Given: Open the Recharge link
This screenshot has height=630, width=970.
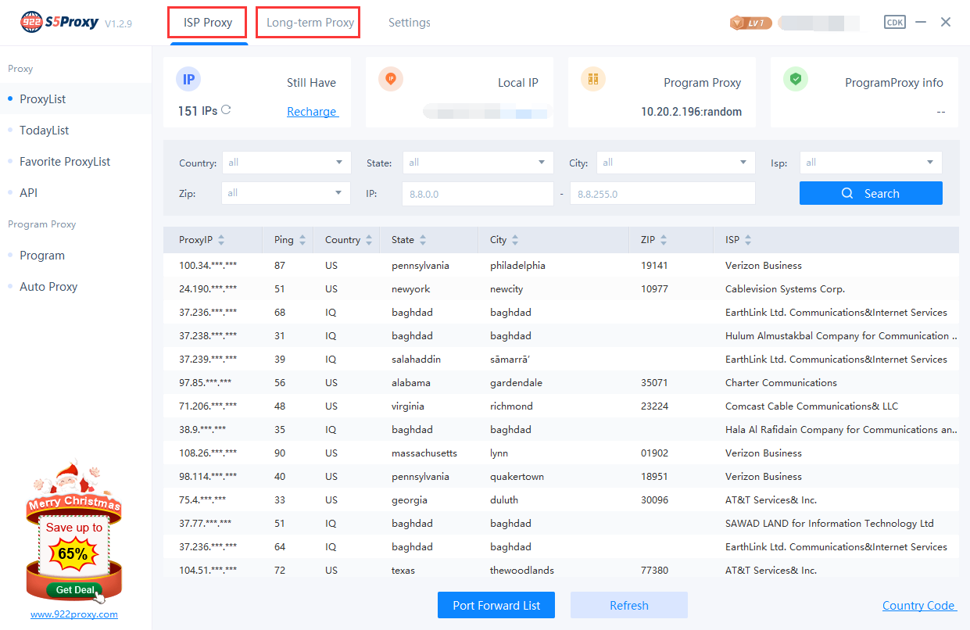Looking at the screenshot, I should pyautogui.click(x=312, y=112).
